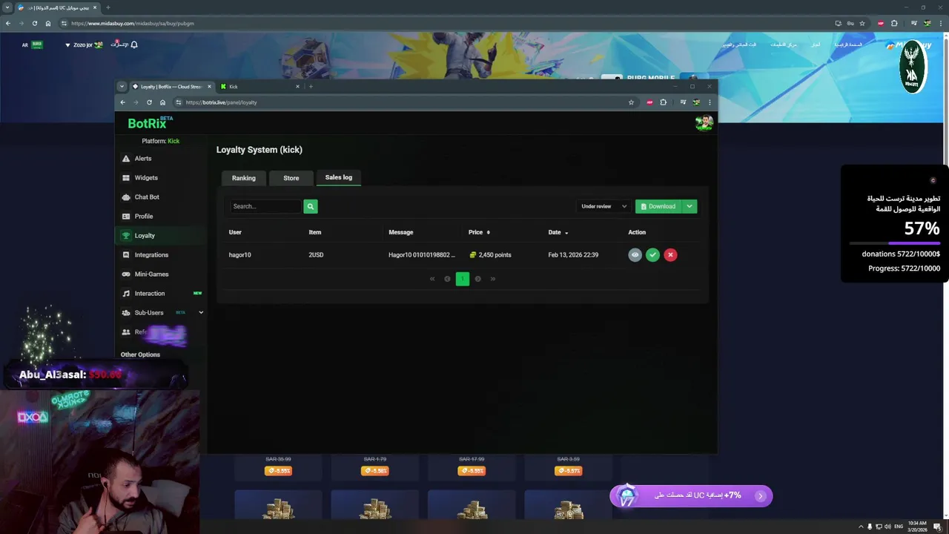Screen dimensions: 949x534
Task: Click the hagor10 user cell
Action: click(x=239, y=254)
